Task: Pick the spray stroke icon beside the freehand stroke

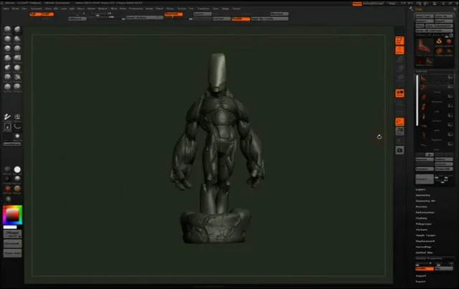Action: [17, 117]
